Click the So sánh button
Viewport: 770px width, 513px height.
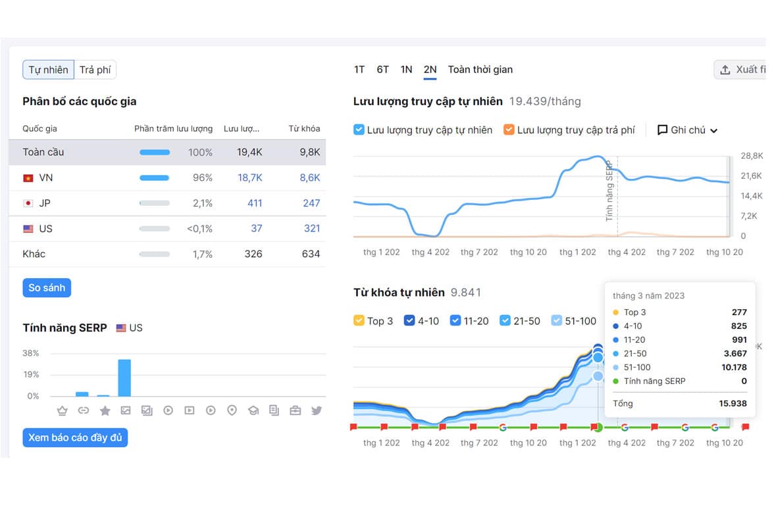(47, 287)
